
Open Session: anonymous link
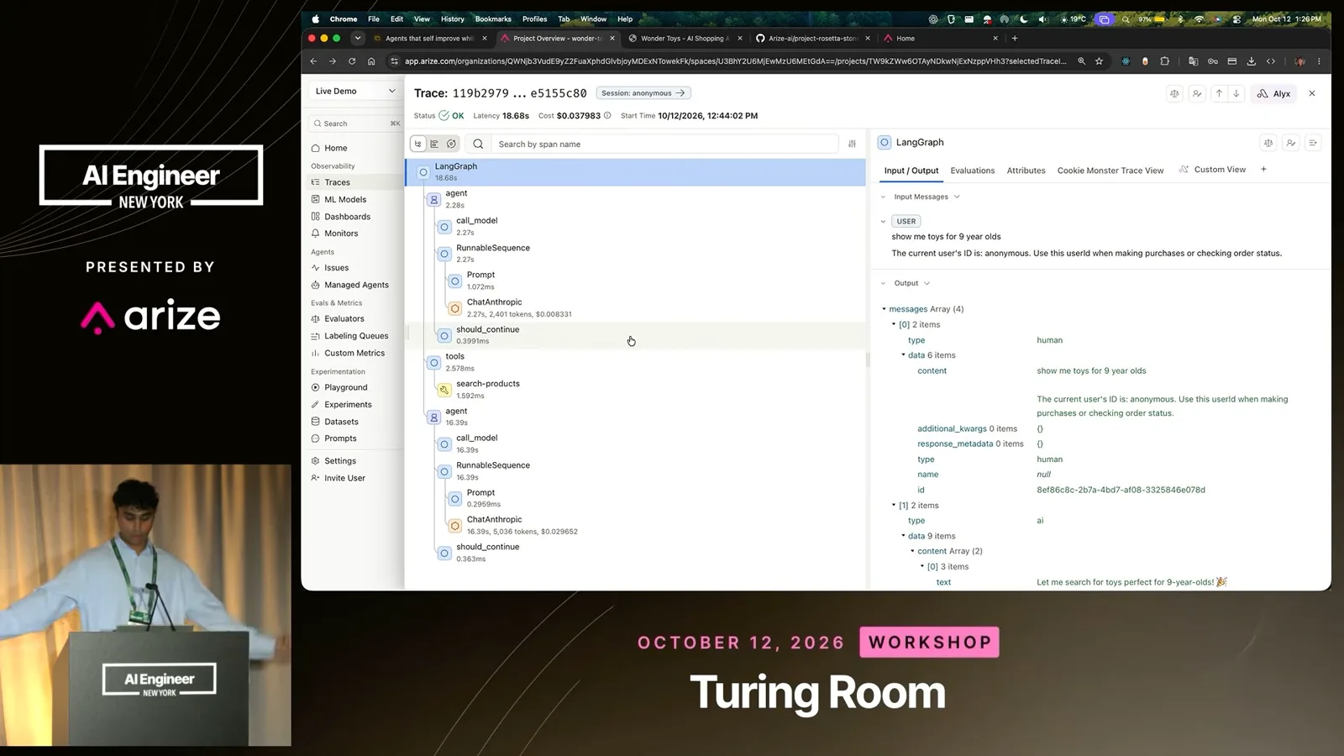click(x=643, y=93)
